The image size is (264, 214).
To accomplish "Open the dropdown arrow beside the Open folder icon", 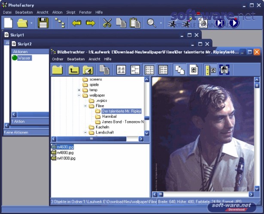I will click(31, 23).
